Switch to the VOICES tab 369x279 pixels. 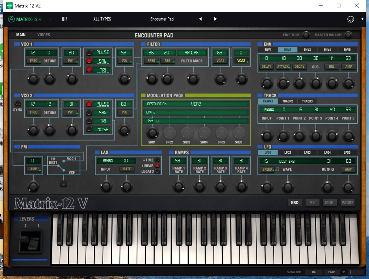coord(44,35)
